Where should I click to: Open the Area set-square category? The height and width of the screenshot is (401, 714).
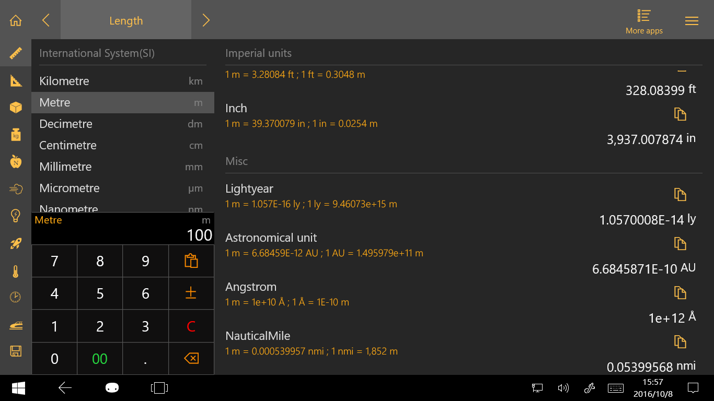click(x=16, y=80)
